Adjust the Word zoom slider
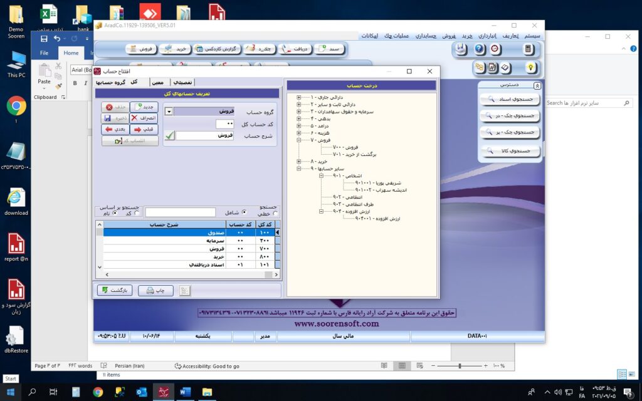642x401 pixels. click(x=460, y=366)
